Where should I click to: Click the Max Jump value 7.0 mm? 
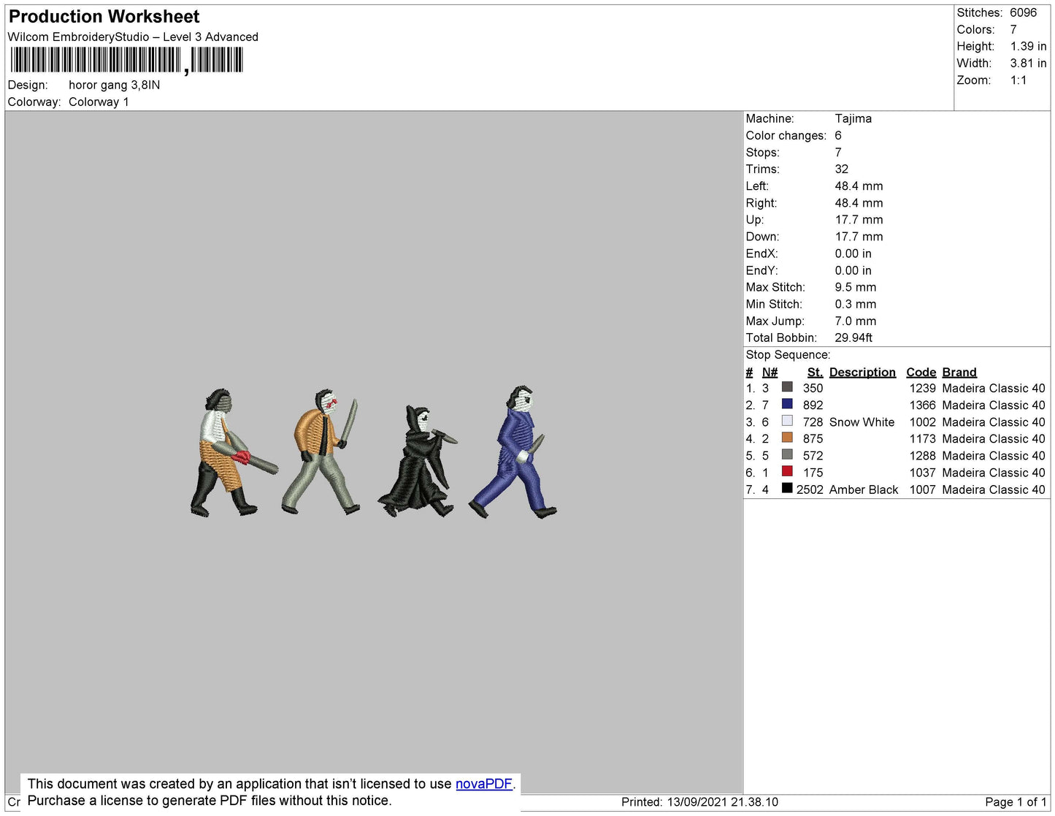click(x=856, y=321)
